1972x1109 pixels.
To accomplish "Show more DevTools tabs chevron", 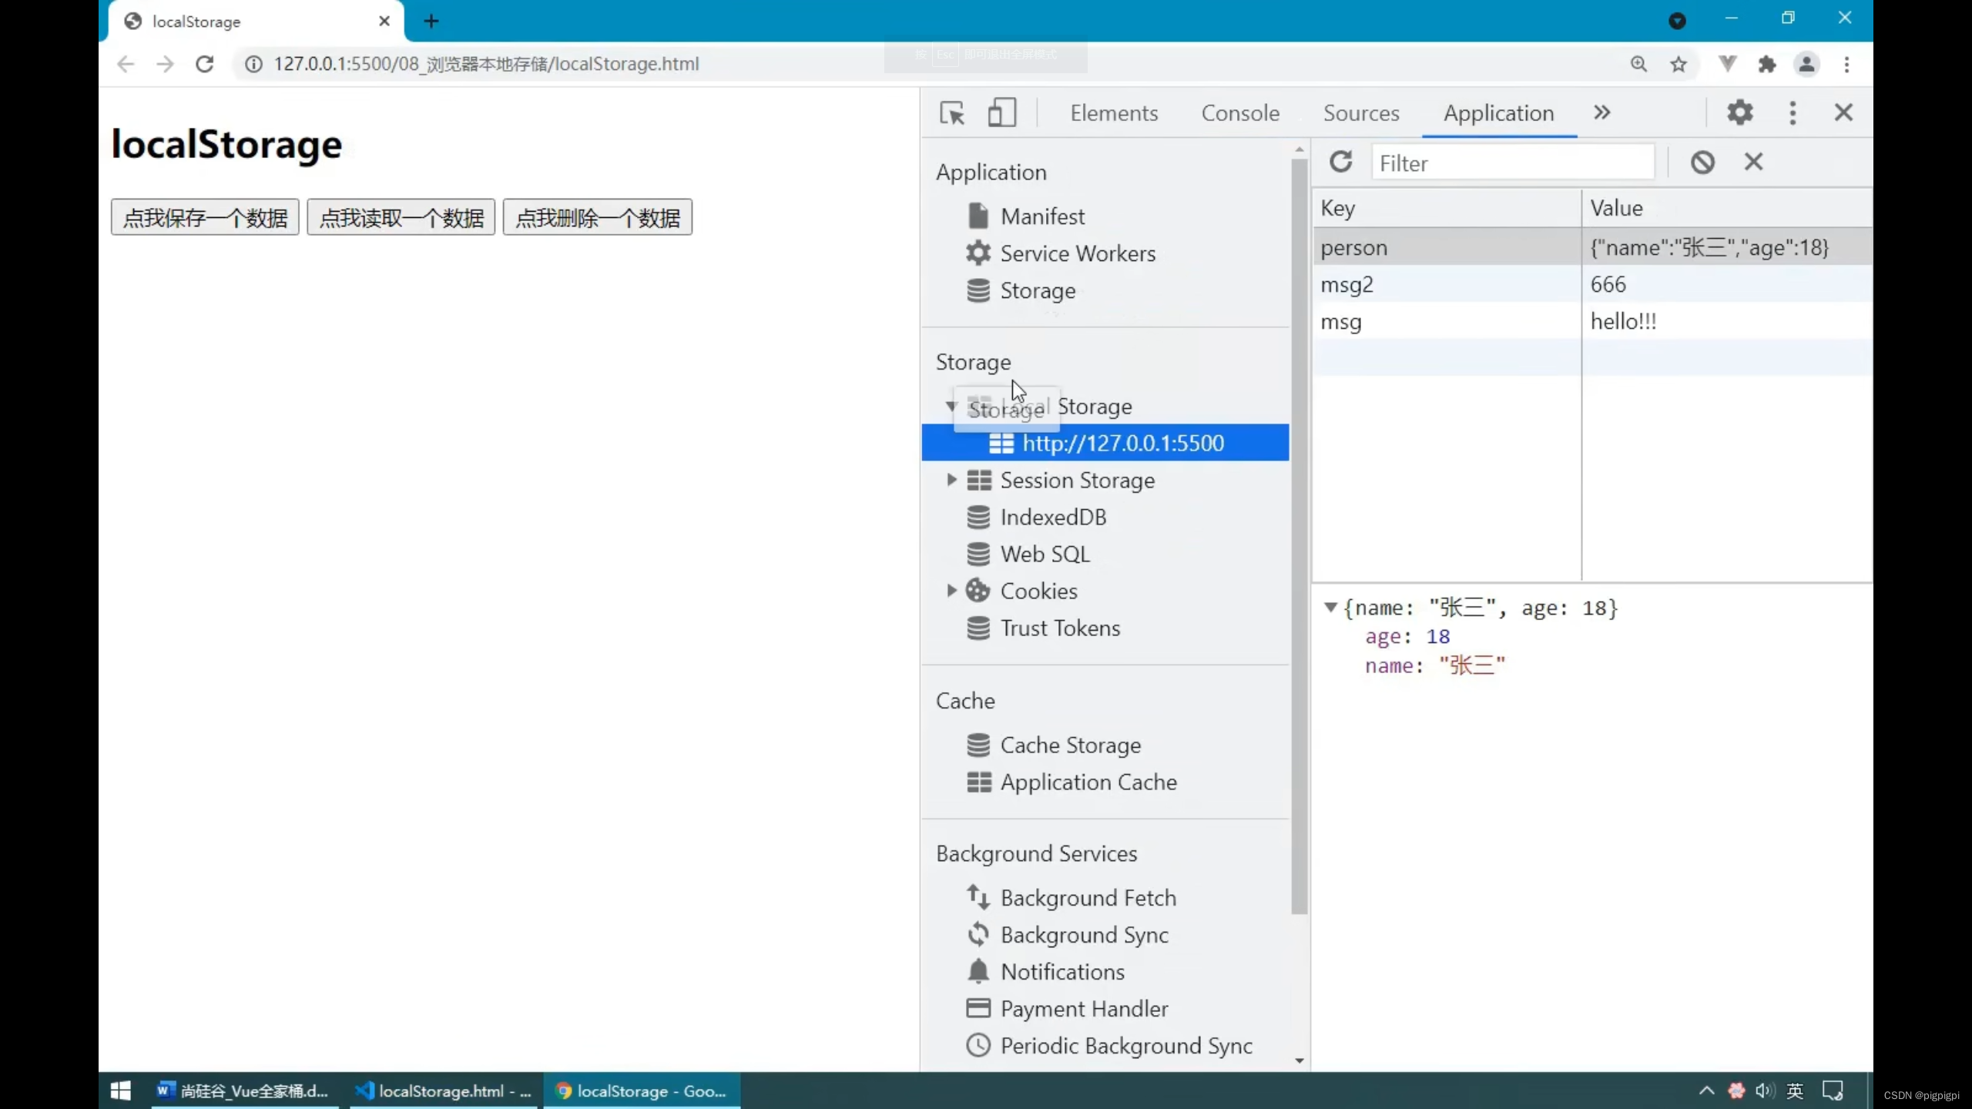I will pyautogui.click(x=1602, y=112).
